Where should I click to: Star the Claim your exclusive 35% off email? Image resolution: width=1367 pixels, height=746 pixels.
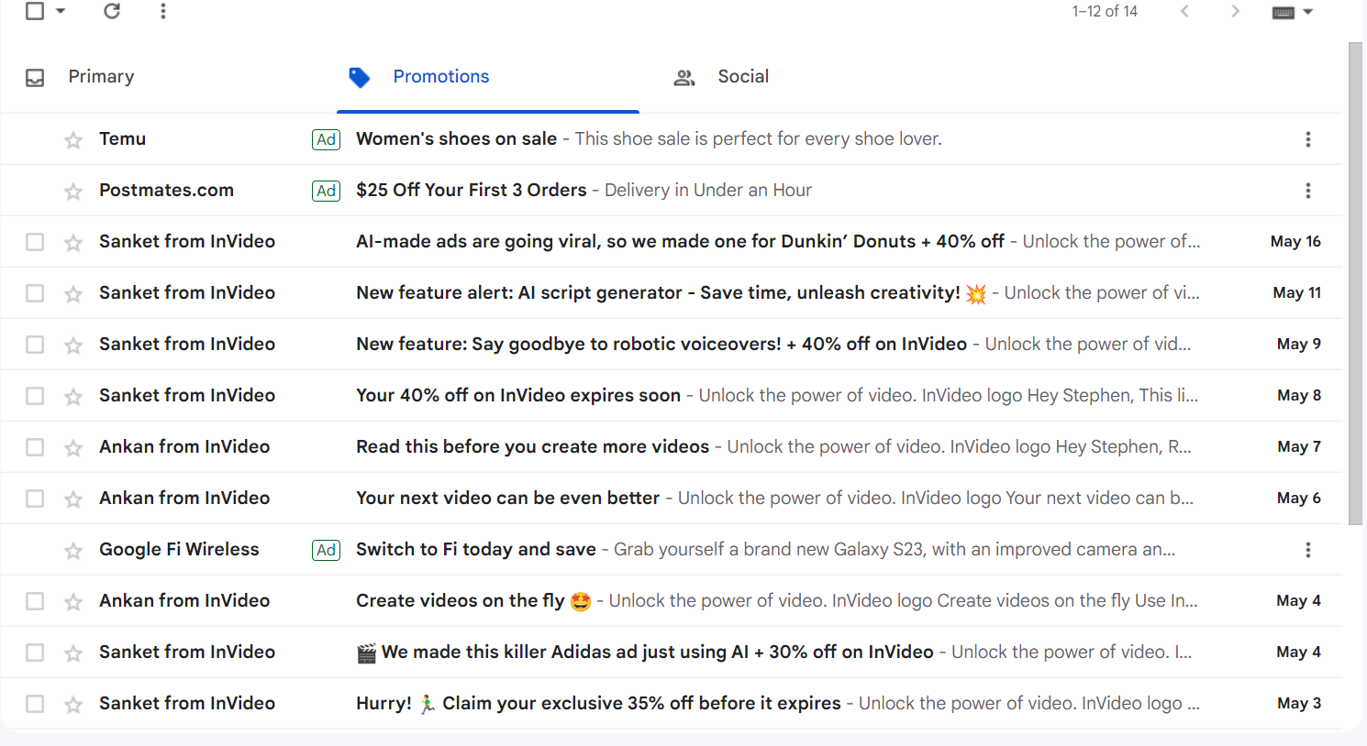click(x=73, y=704)
